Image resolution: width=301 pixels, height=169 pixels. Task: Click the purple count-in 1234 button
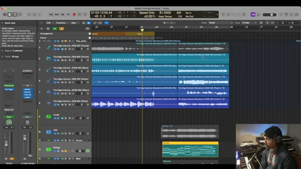pos(253,15)
